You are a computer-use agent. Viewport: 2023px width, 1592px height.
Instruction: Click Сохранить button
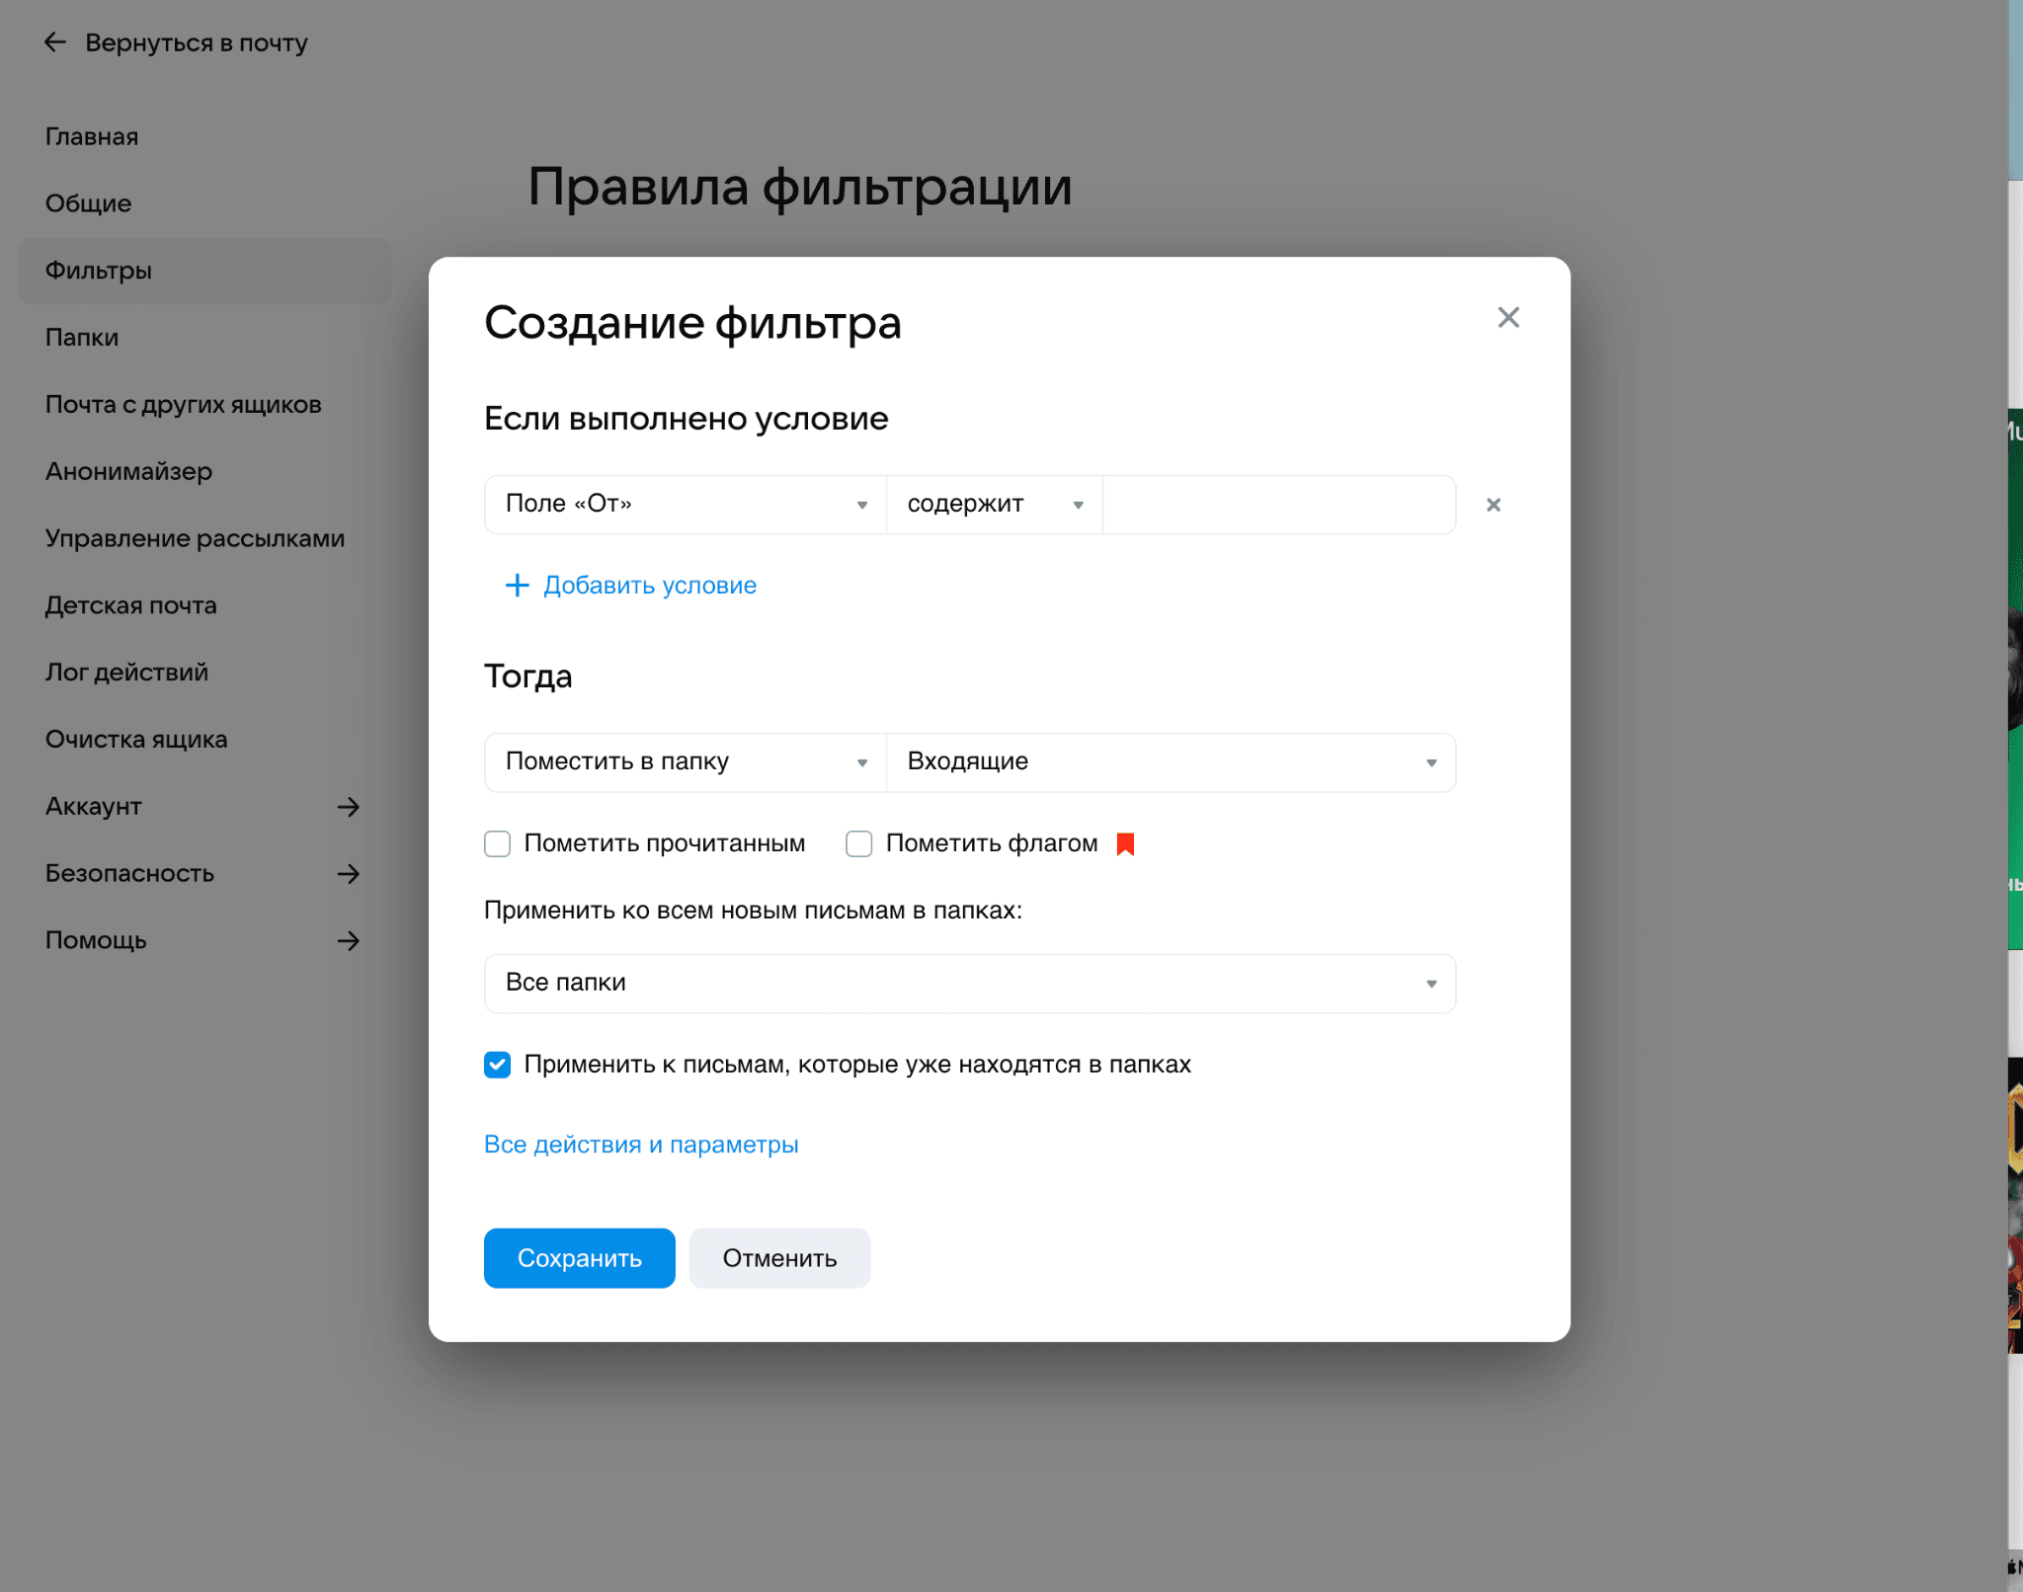580,1258
